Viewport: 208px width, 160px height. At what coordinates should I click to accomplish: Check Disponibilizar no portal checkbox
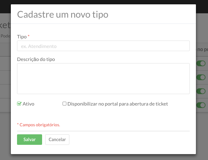[x=64, y=104]
